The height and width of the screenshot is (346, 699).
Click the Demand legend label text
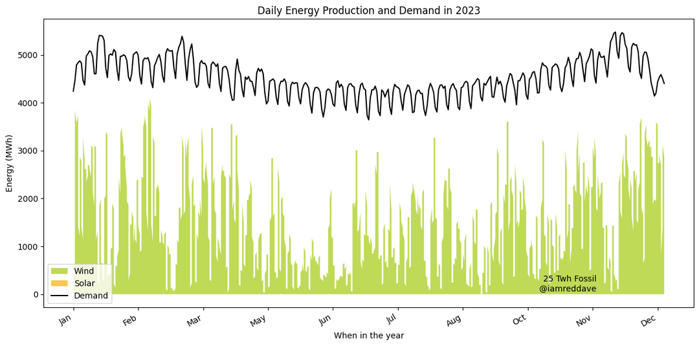(91, 296)
